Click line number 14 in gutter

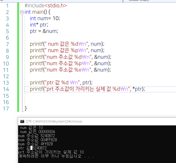[6, 89]
